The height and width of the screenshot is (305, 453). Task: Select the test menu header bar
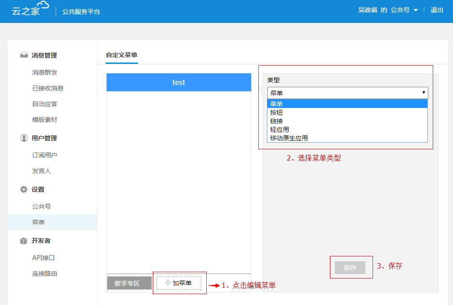179,82
